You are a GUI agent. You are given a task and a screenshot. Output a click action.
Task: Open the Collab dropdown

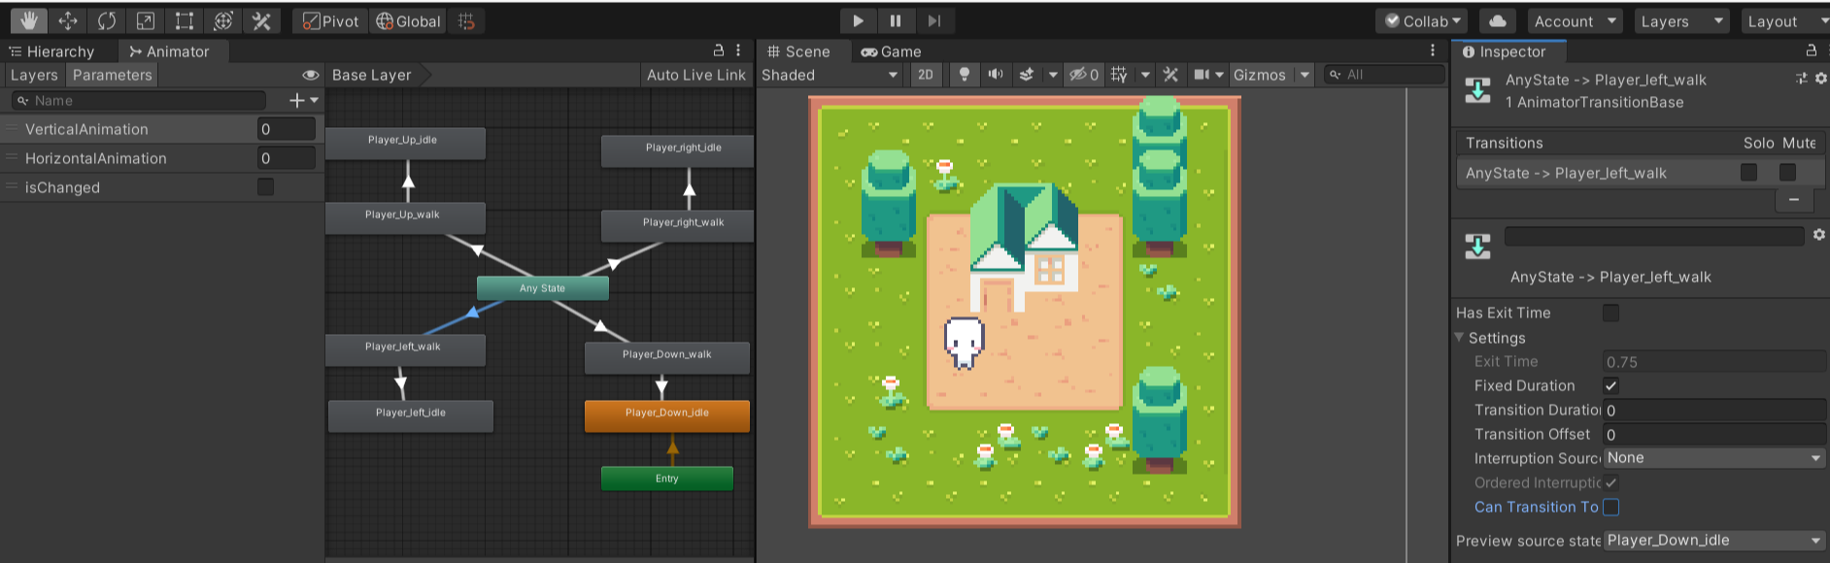click(1422, 20)
